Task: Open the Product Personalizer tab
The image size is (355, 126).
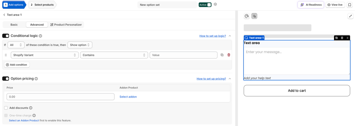Action: (66, 25)
